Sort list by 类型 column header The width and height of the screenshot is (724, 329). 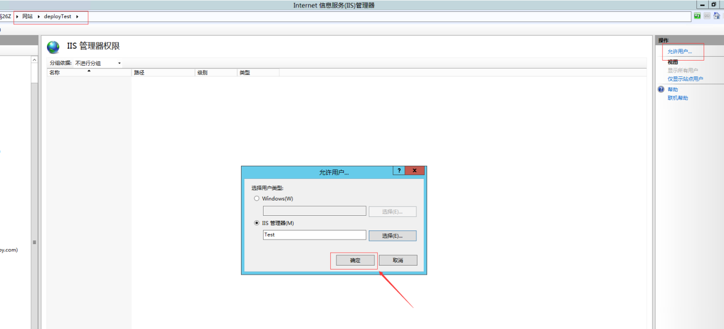[258, 72]
